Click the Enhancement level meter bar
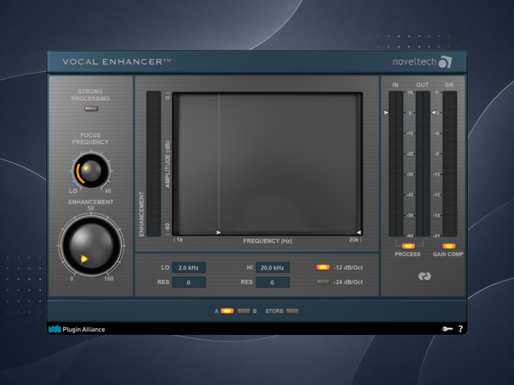This screenshot has height=385, width=514. [x=154, y=164]
